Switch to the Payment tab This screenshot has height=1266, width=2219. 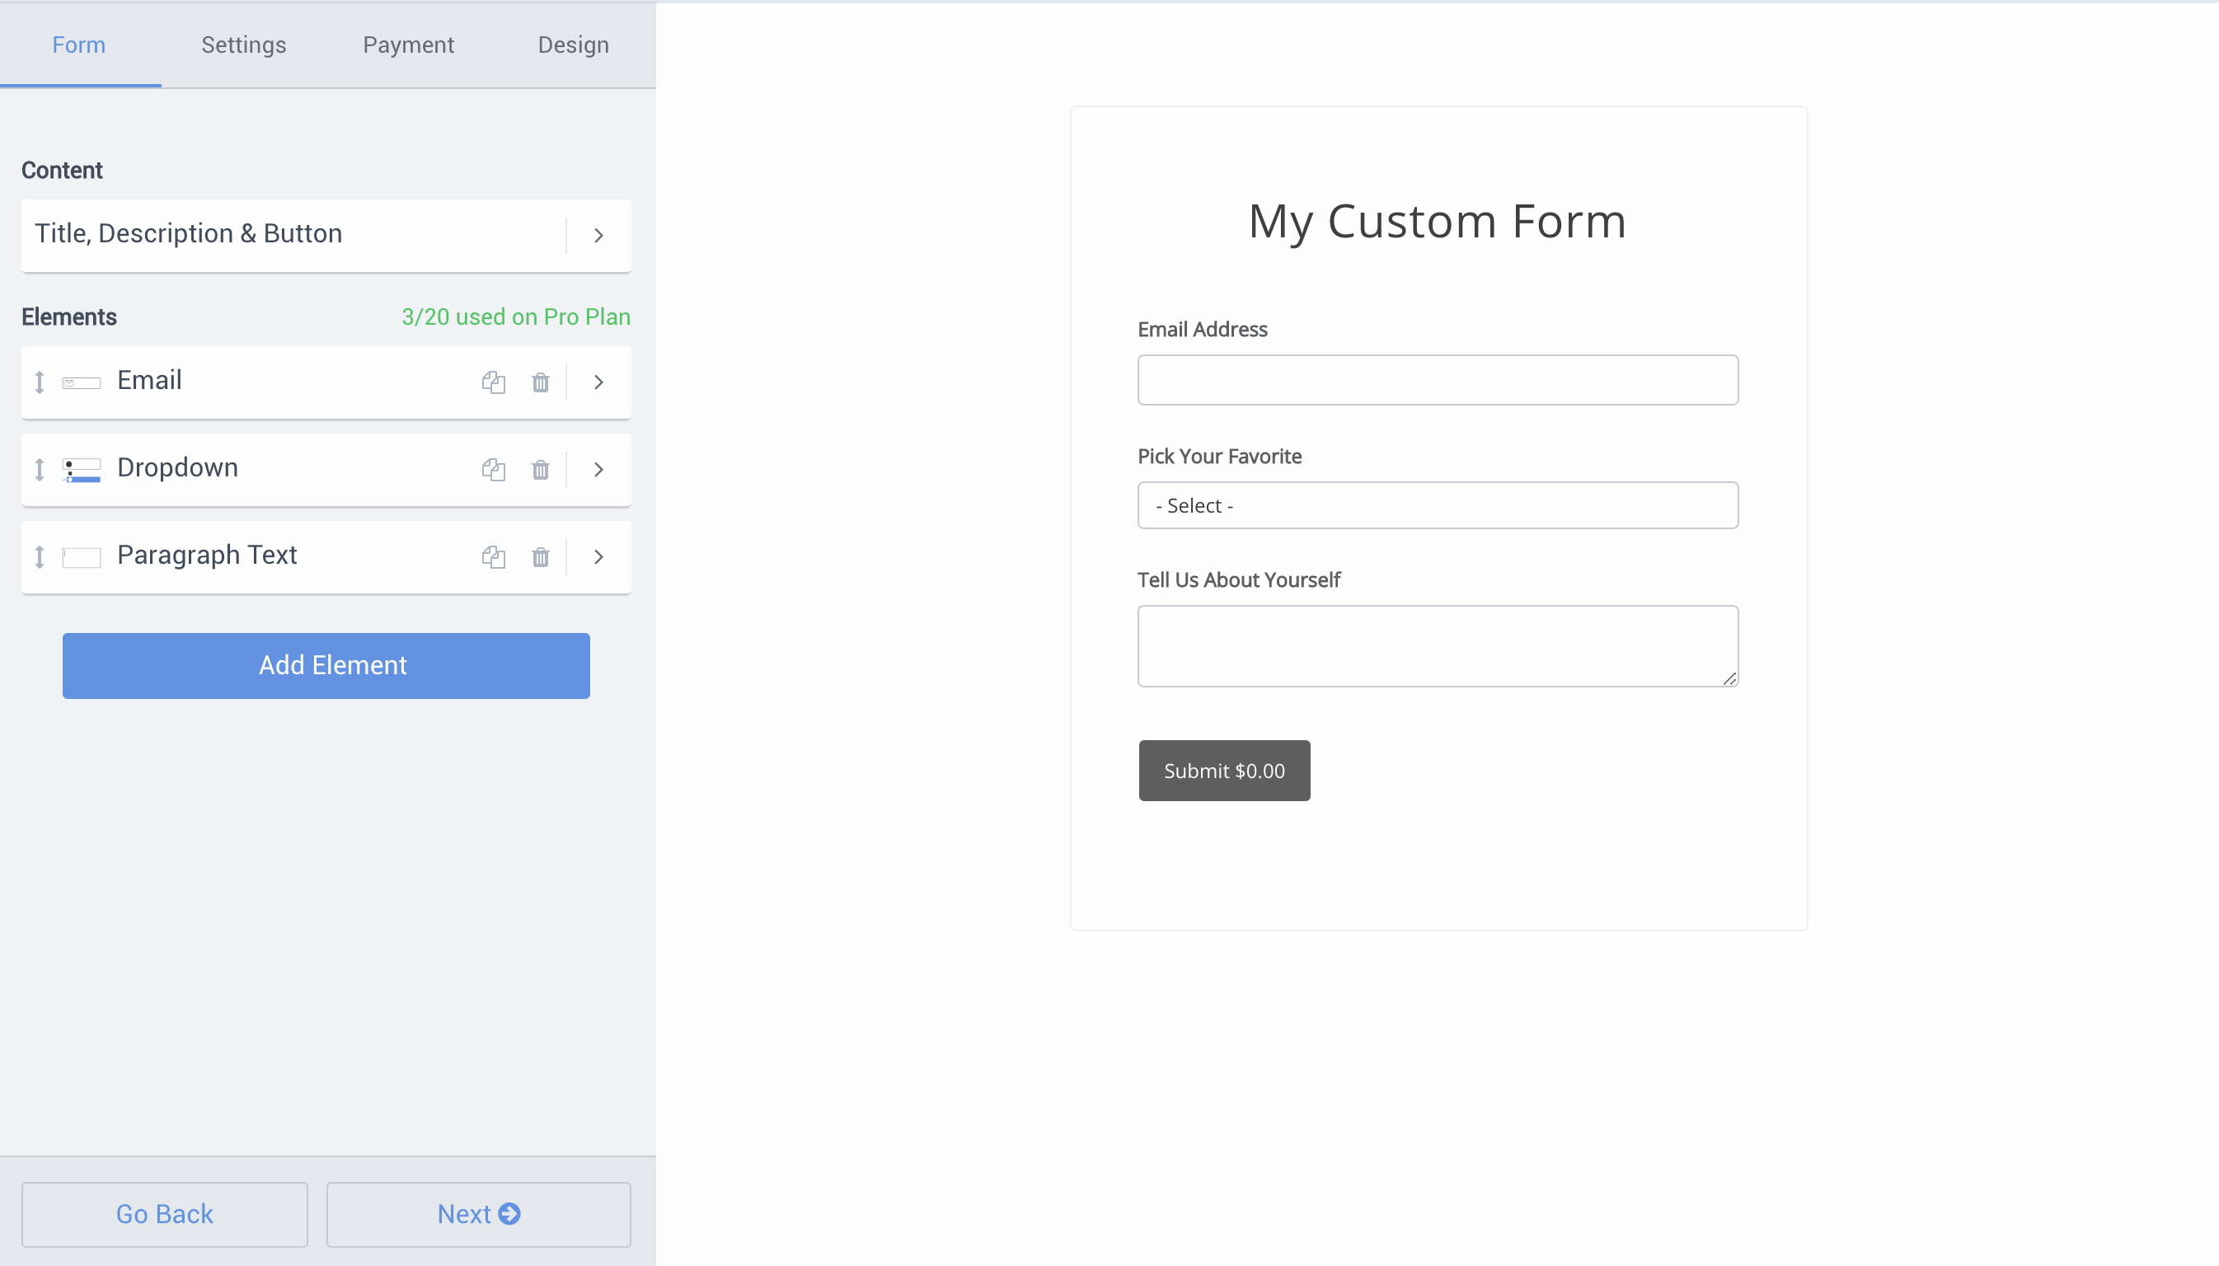tap(409, 45)
